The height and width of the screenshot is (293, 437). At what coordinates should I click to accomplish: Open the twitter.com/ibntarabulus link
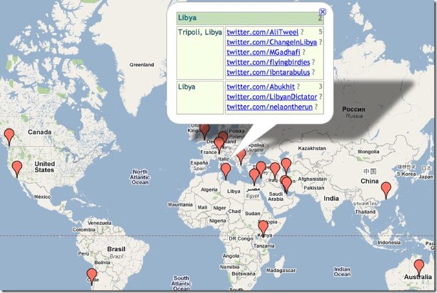click(268, 72)
